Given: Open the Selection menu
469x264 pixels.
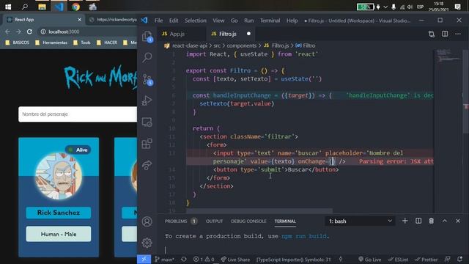Looking at the screenshot, I should (x=196, y=21).
